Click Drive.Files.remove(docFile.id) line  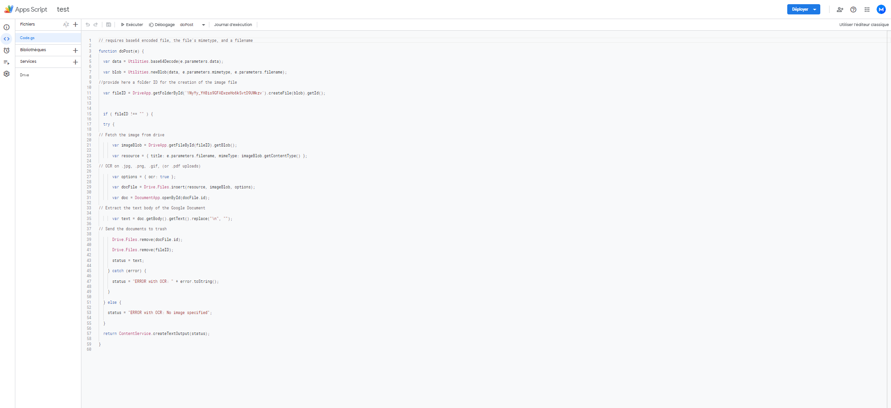tap(147, 240)
